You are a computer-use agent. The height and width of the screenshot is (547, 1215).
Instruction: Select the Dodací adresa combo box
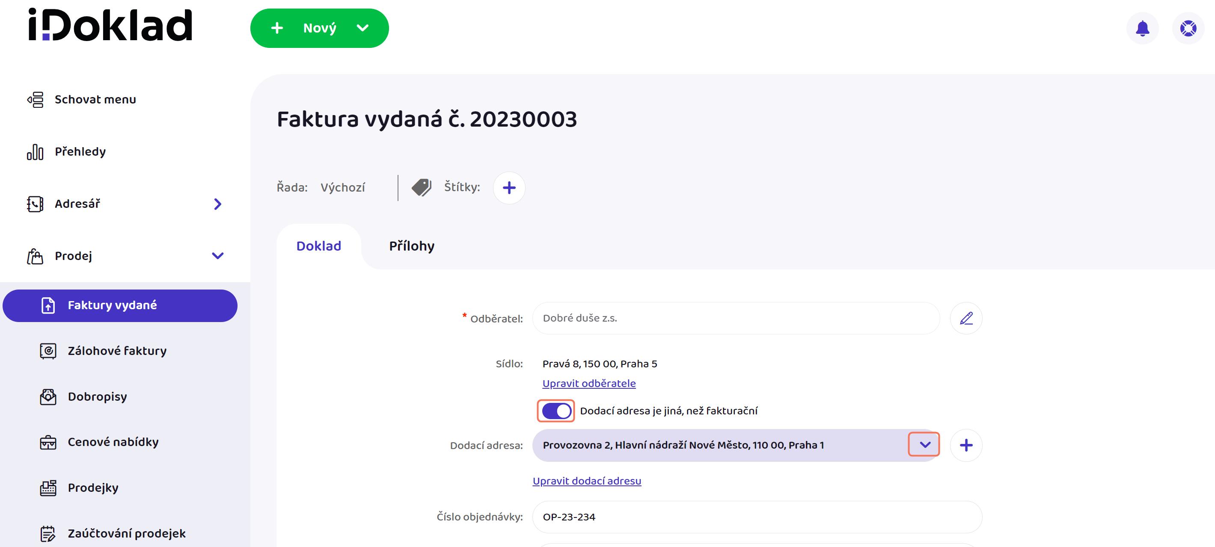pos(736,445)
